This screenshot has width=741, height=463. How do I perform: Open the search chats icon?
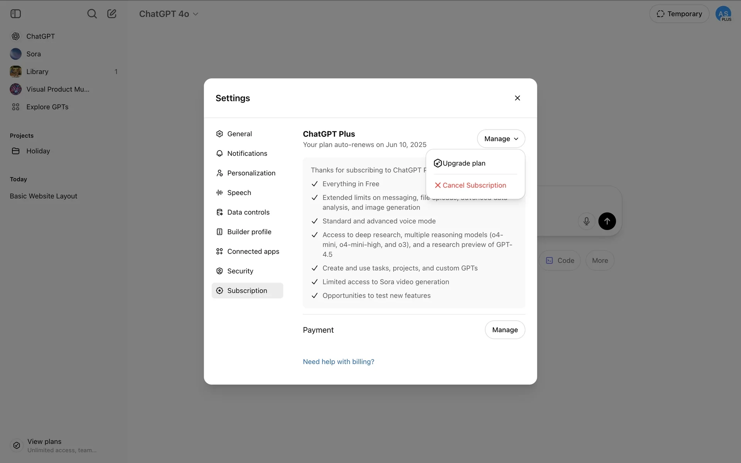[x=92, y=14]
